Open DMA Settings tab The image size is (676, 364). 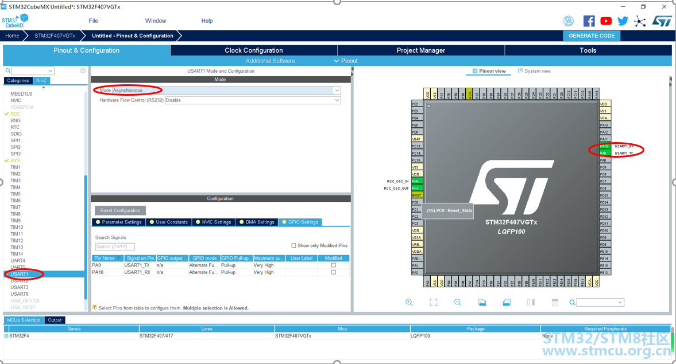pyautogui.click(x=257, y=222)
